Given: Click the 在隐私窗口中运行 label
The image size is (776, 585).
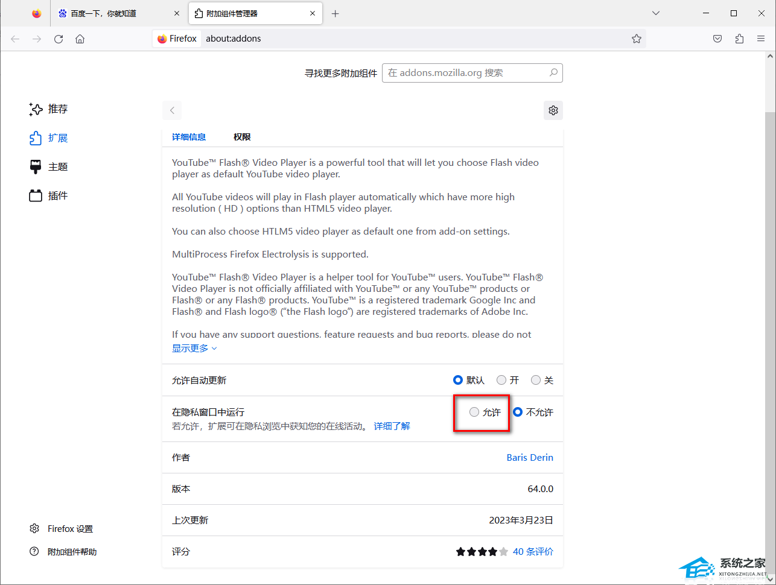Looking at the screenshot, I should click(208, 412).
